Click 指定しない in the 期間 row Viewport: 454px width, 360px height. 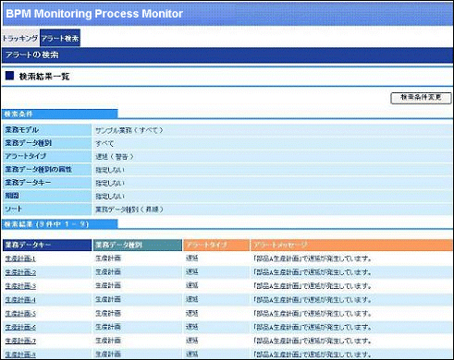110,197
